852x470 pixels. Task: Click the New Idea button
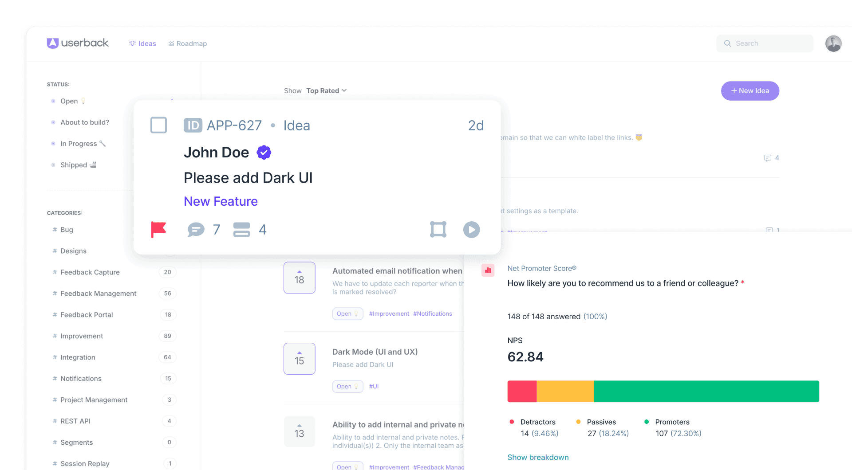point(749,90)
